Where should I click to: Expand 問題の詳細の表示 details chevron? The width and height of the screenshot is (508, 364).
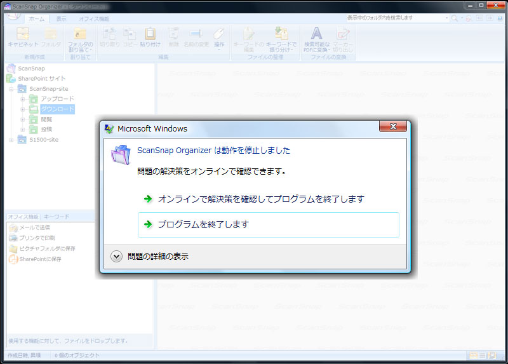point(116,257)
